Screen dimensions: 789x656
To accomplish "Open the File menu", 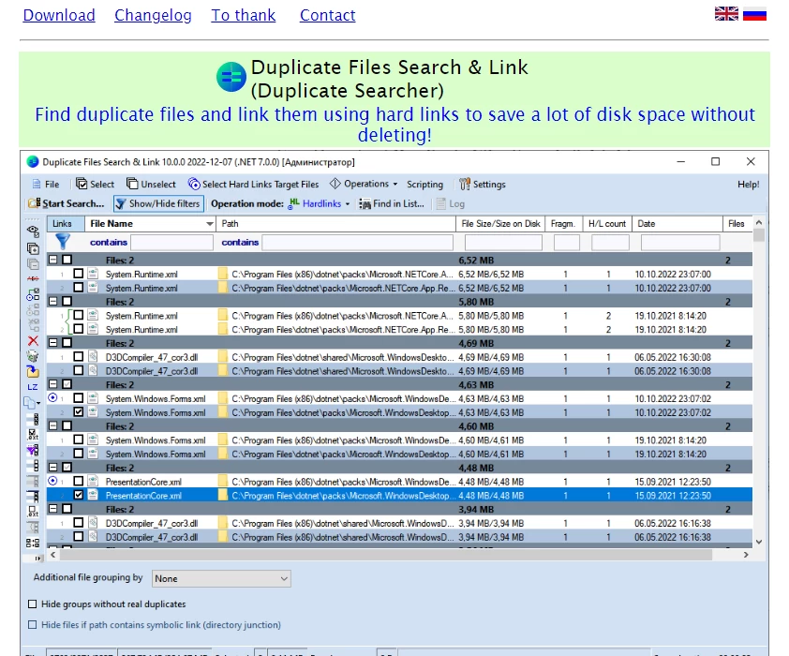I will click(x=46, y=184).
